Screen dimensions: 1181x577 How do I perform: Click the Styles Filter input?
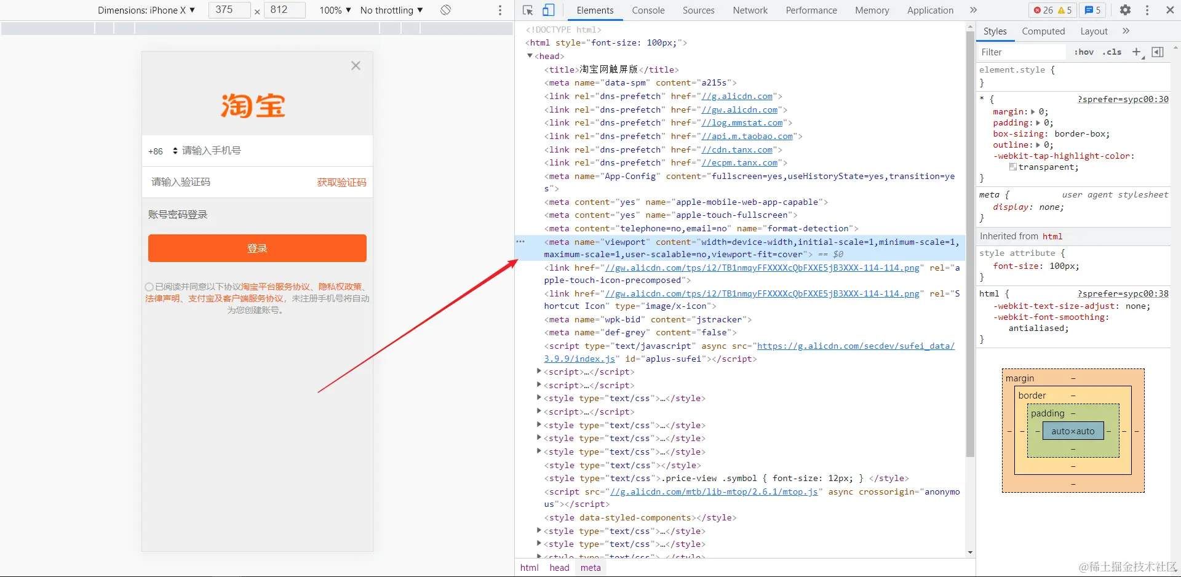tap(1021, 52)
